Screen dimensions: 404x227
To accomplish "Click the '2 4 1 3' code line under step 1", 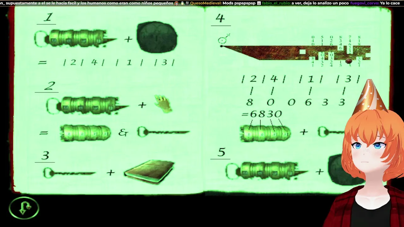I will (x=119, y=62).
